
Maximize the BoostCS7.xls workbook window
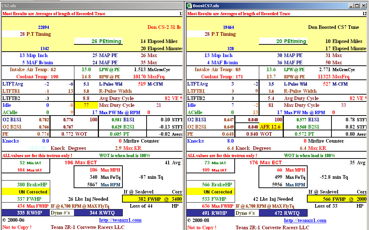coord(357,6)
